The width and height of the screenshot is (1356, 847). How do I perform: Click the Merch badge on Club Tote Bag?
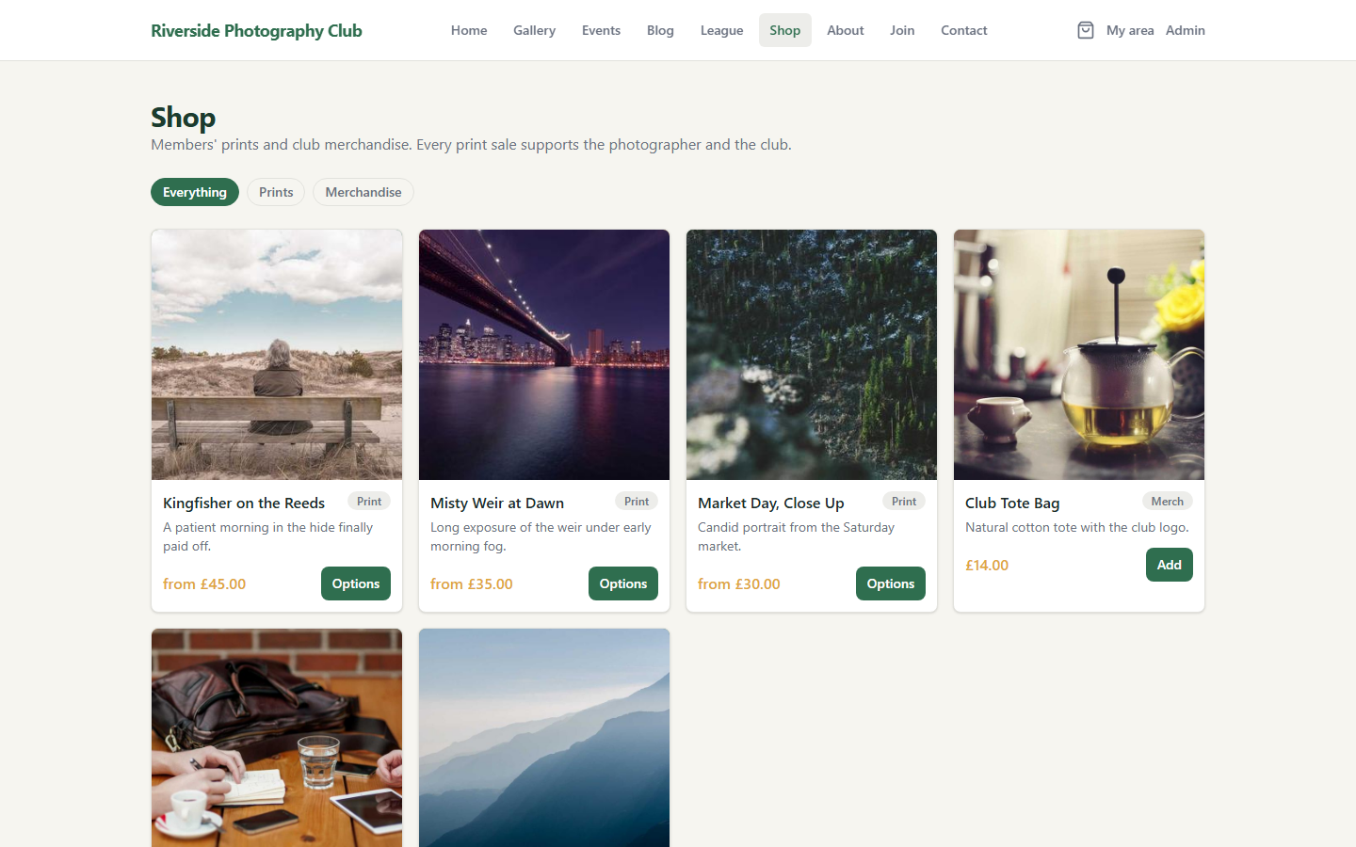point(1168,502)
